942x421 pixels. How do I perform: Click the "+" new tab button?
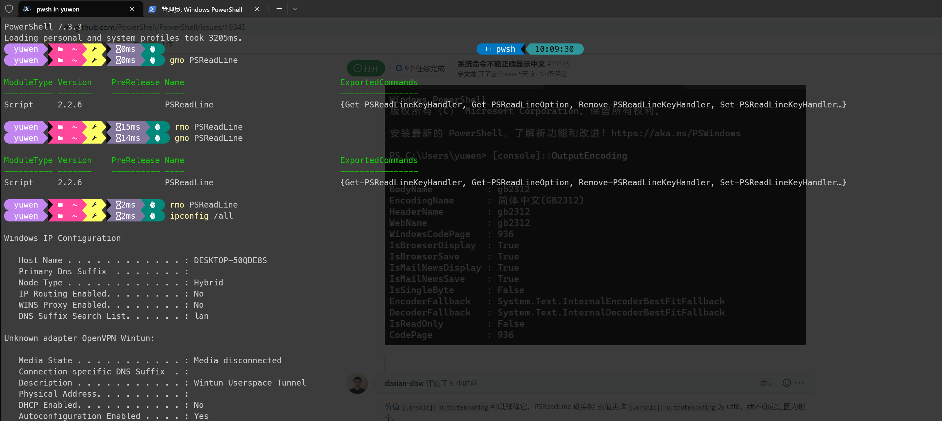coord(279,9)
